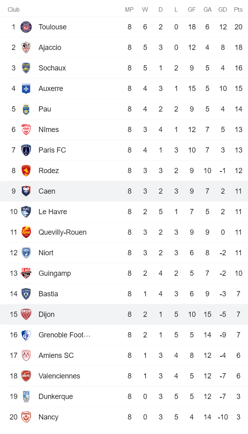Select the Sochaux crest icon

click(x=26, y=68)
